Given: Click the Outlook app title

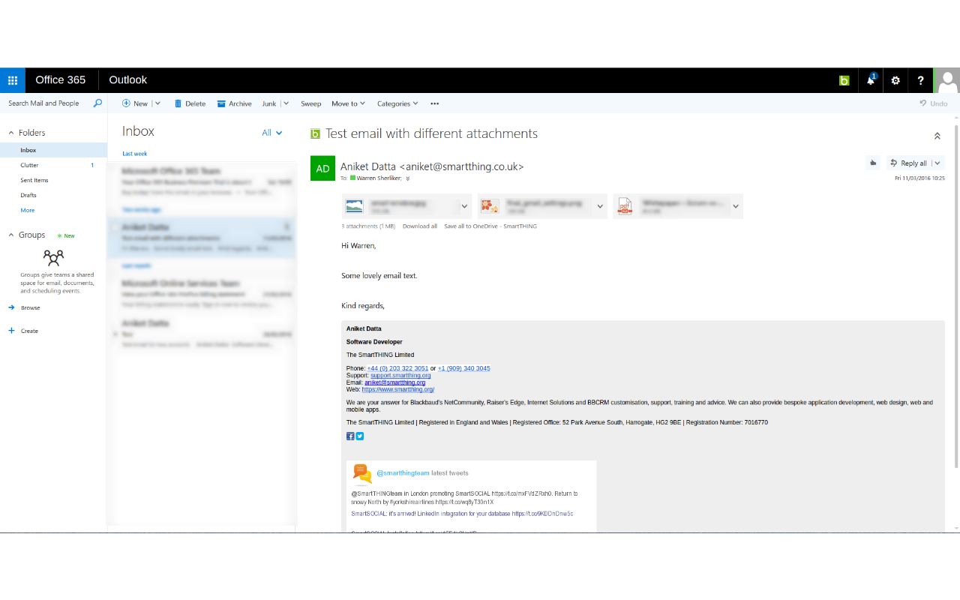Looking at the screenshot, I should [128, 79].
